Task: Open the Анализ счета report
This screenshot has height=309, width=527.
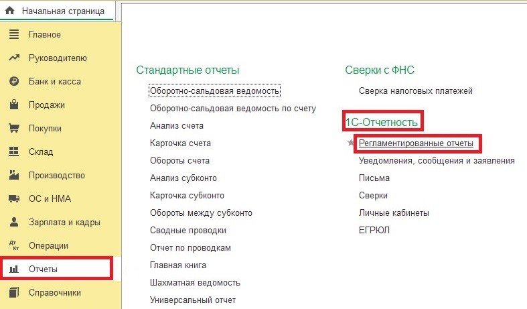Action: tap(177, 125)
